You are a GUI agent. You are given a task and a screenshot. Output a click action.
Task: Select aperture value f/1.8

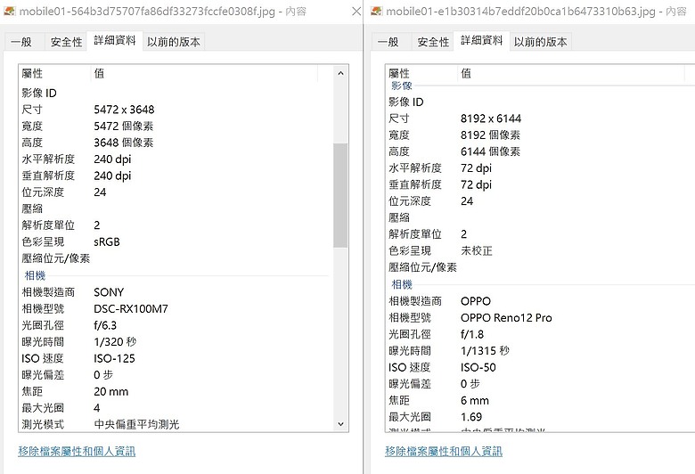pyautogui.click(x=472, y=334)
